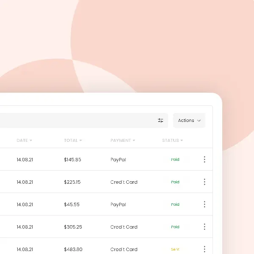This screenshot has width=254, height=254.
Task: Open the three-dot menu for the $305.25 row
Action: (x=204, y=227)
